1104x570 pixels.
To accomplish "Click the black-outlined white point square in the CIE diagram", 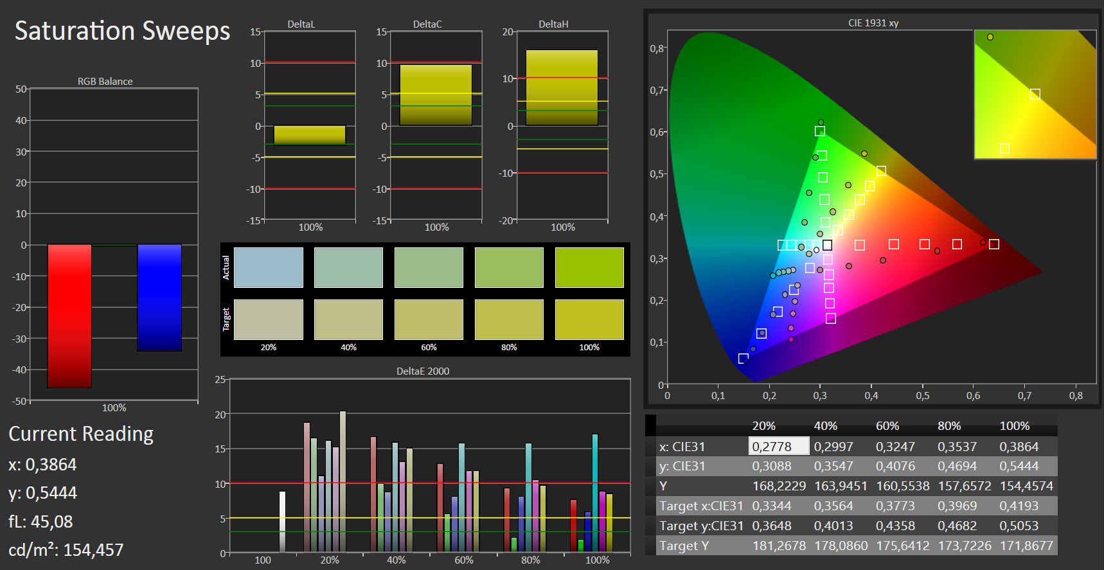I will (827, 245).
